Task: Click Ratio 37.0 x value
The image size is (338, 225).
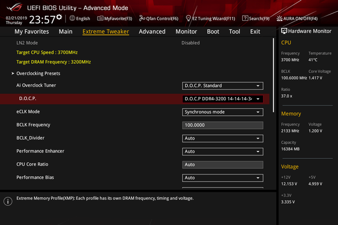Action: point(287,96)
